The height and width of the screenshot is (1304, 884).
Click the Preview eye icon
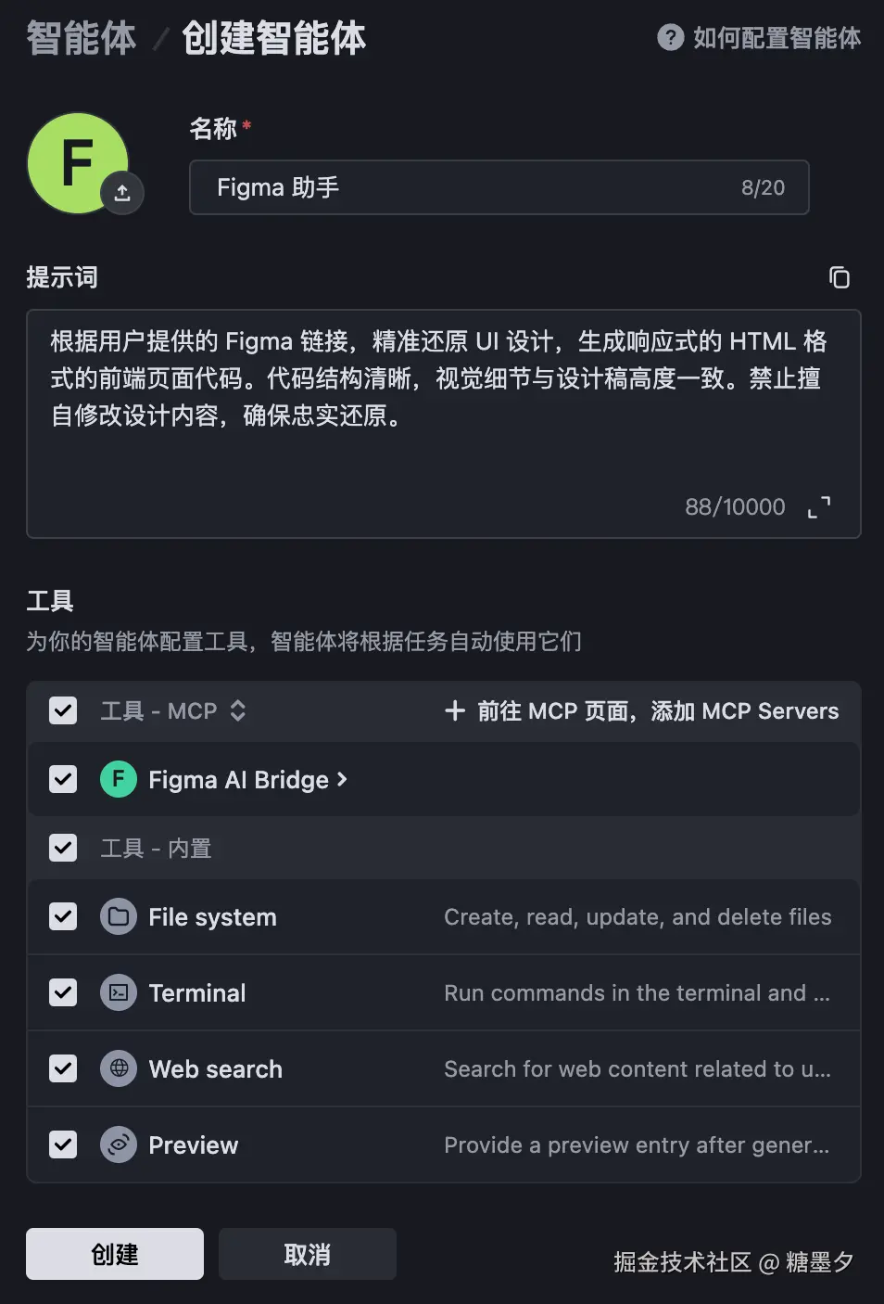click(x=119, y=1145)
